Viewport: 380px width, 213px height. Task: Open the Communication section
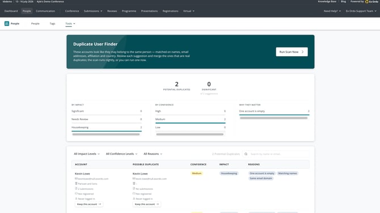click(45, 11)
